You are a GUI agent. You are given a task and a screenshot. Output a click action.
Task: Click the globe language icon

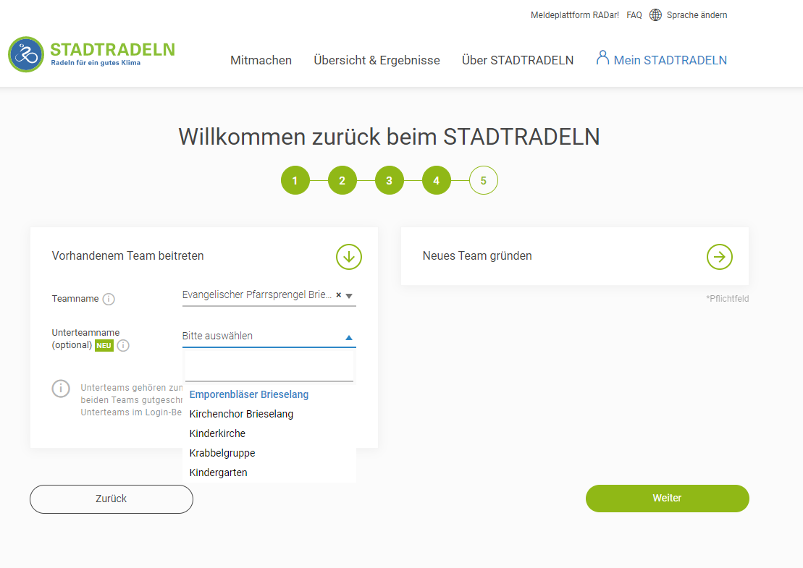pos(655,15)
